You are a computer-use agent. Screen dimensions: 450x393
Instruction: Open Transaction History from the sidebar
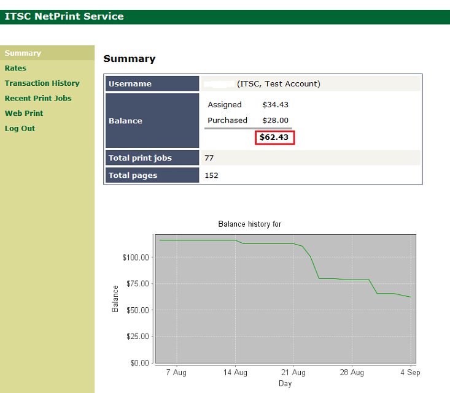(42, 83)
